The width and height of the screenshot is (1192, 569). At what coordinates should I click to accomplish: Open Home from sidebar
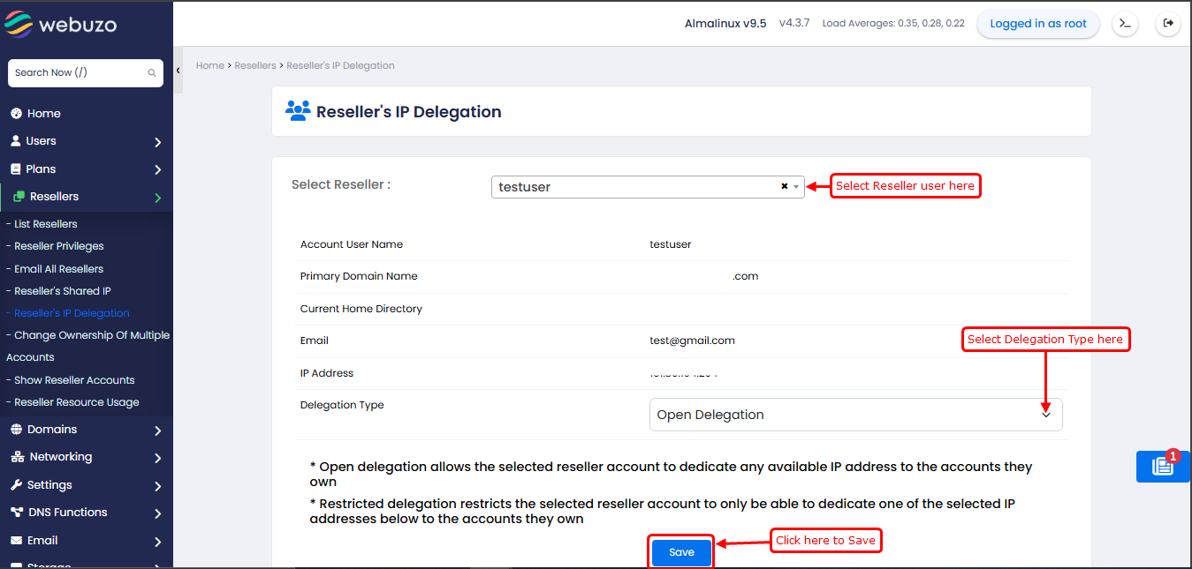click(43, 114)
